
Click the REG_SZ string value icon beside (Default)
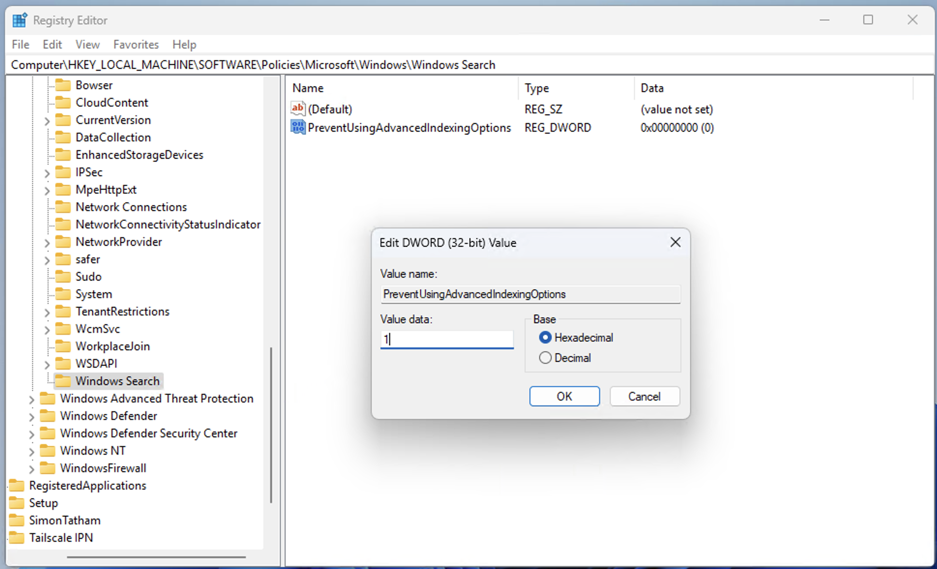[x=298, y=108]
